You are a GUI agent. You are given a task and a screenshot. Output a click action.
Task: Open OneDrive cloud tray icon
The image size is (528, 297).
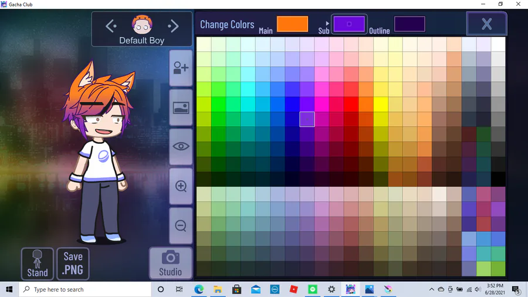click(x=441, y=289)
